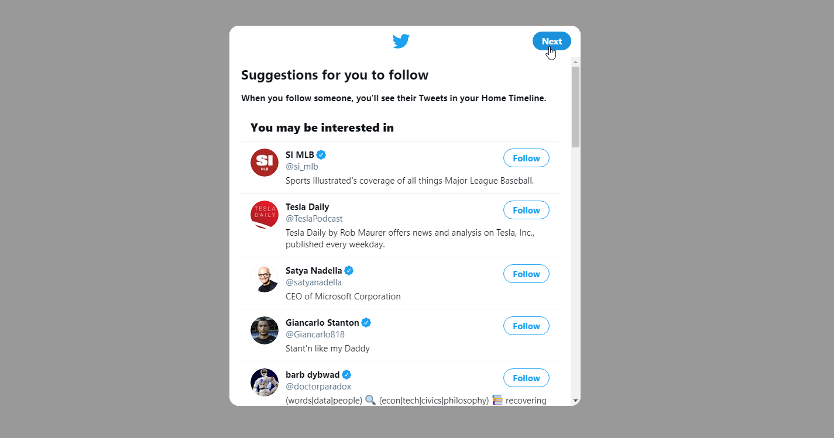Click the Twitter bird logo

[x=401, y=41]
